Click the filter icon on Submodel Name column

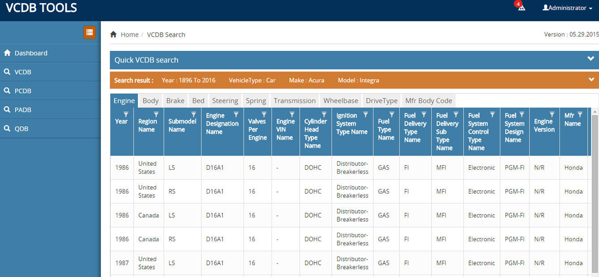click(194, 114)
